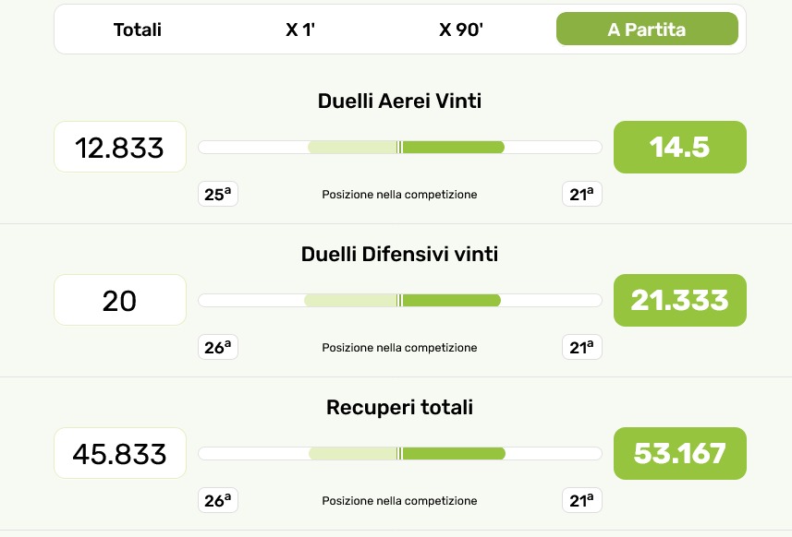Select the value box showing 20

coord(120,300)
